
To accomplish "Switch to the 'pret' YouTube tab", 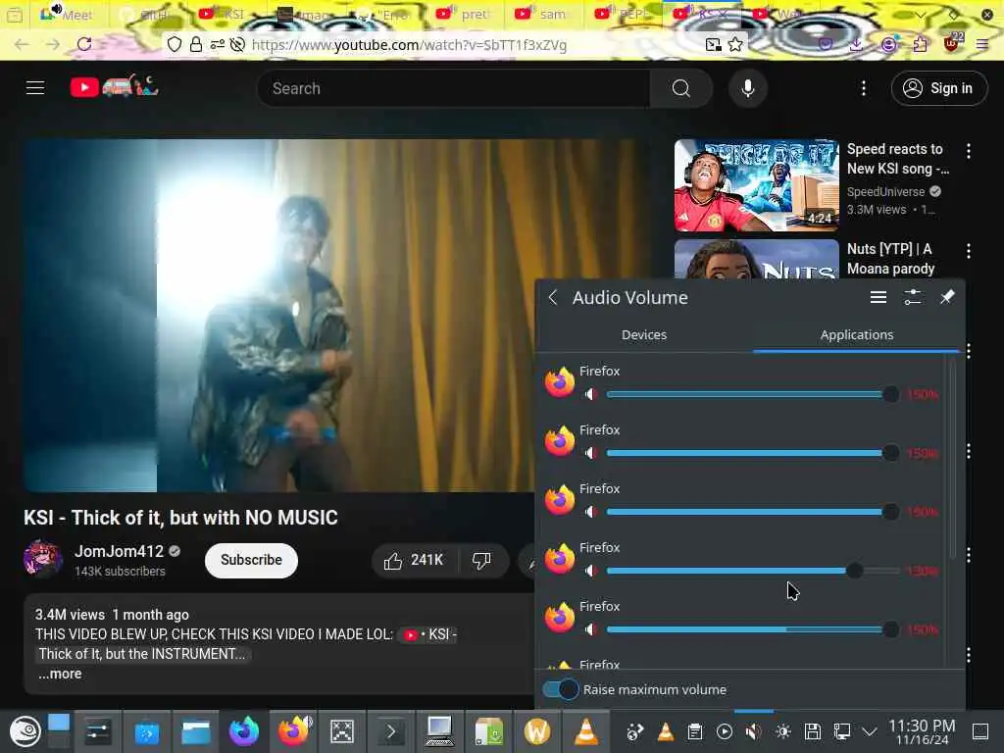I will [x=465, y=14].
